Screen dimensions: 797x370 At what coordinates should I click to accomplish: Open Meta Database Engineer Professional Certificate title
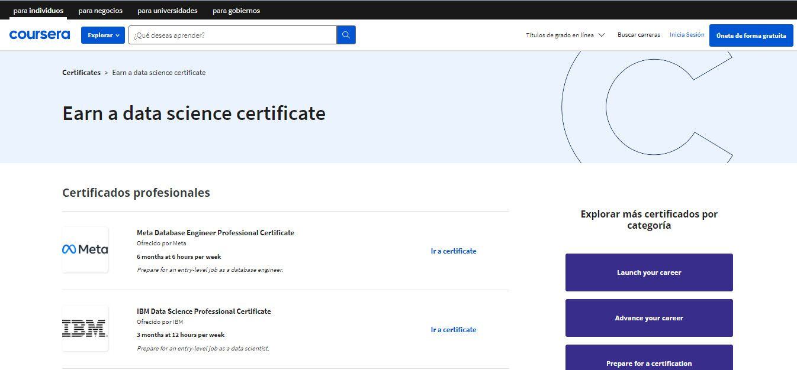[216, 233]
